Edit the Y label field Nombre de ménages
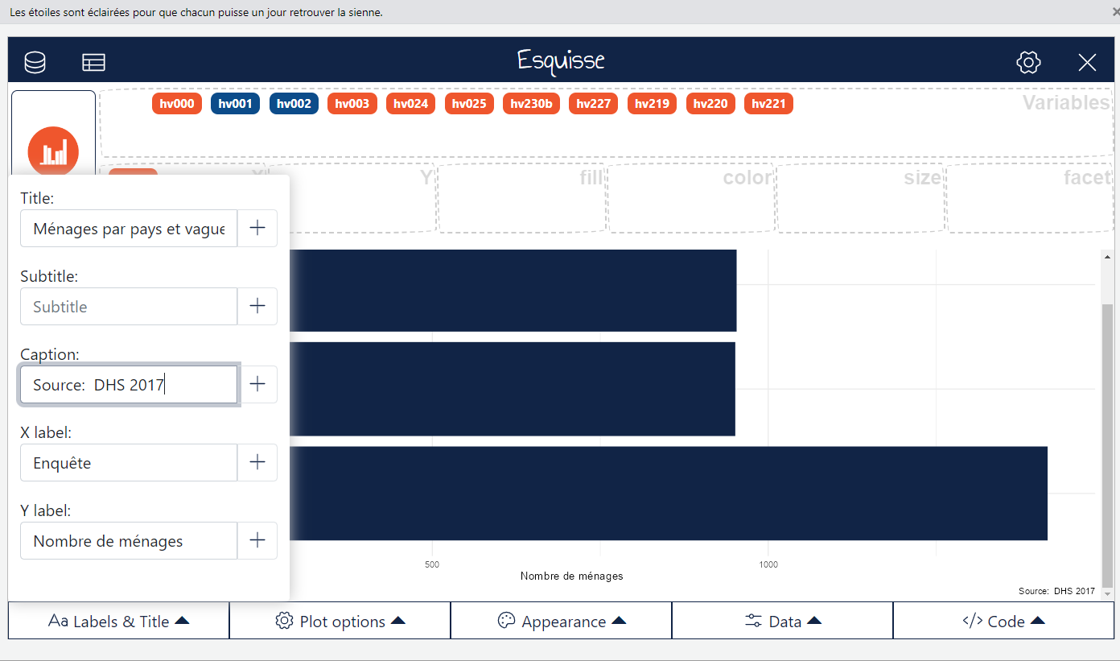The height and width of the screenshot is (661, 1120). 129,541
